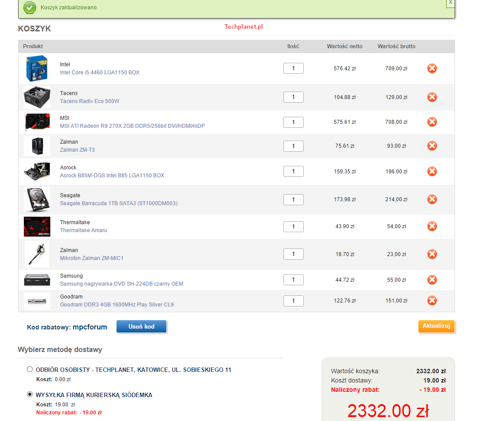Viewport: 482px width, 421px height.
Task: Edit quantity field for Samsung DVD burner
Action: [293, 279]
